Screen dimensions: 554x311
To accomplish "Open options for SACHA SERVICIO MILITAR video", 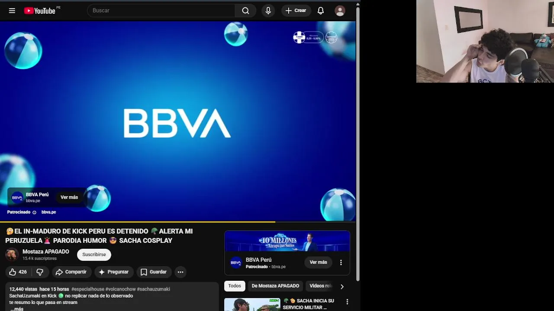I will click(347, 302).
